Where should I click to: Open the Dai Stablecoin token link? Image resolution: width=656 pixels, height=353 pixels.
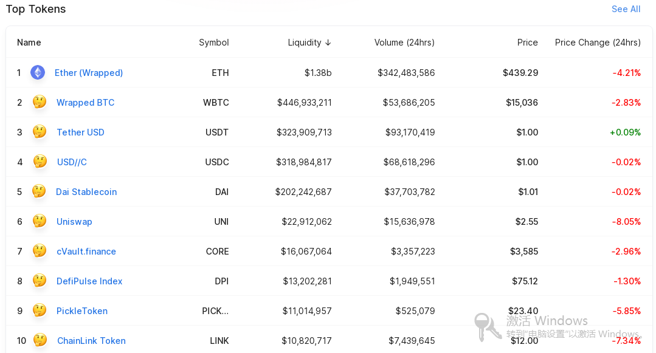pyautogui.click(x=86, y=191)
